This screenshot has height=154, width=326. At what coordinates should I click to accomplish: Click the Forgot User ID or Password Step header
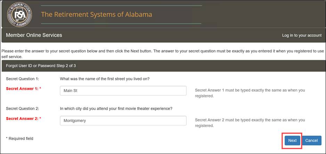pyautogui.click(x=41, y=66)
